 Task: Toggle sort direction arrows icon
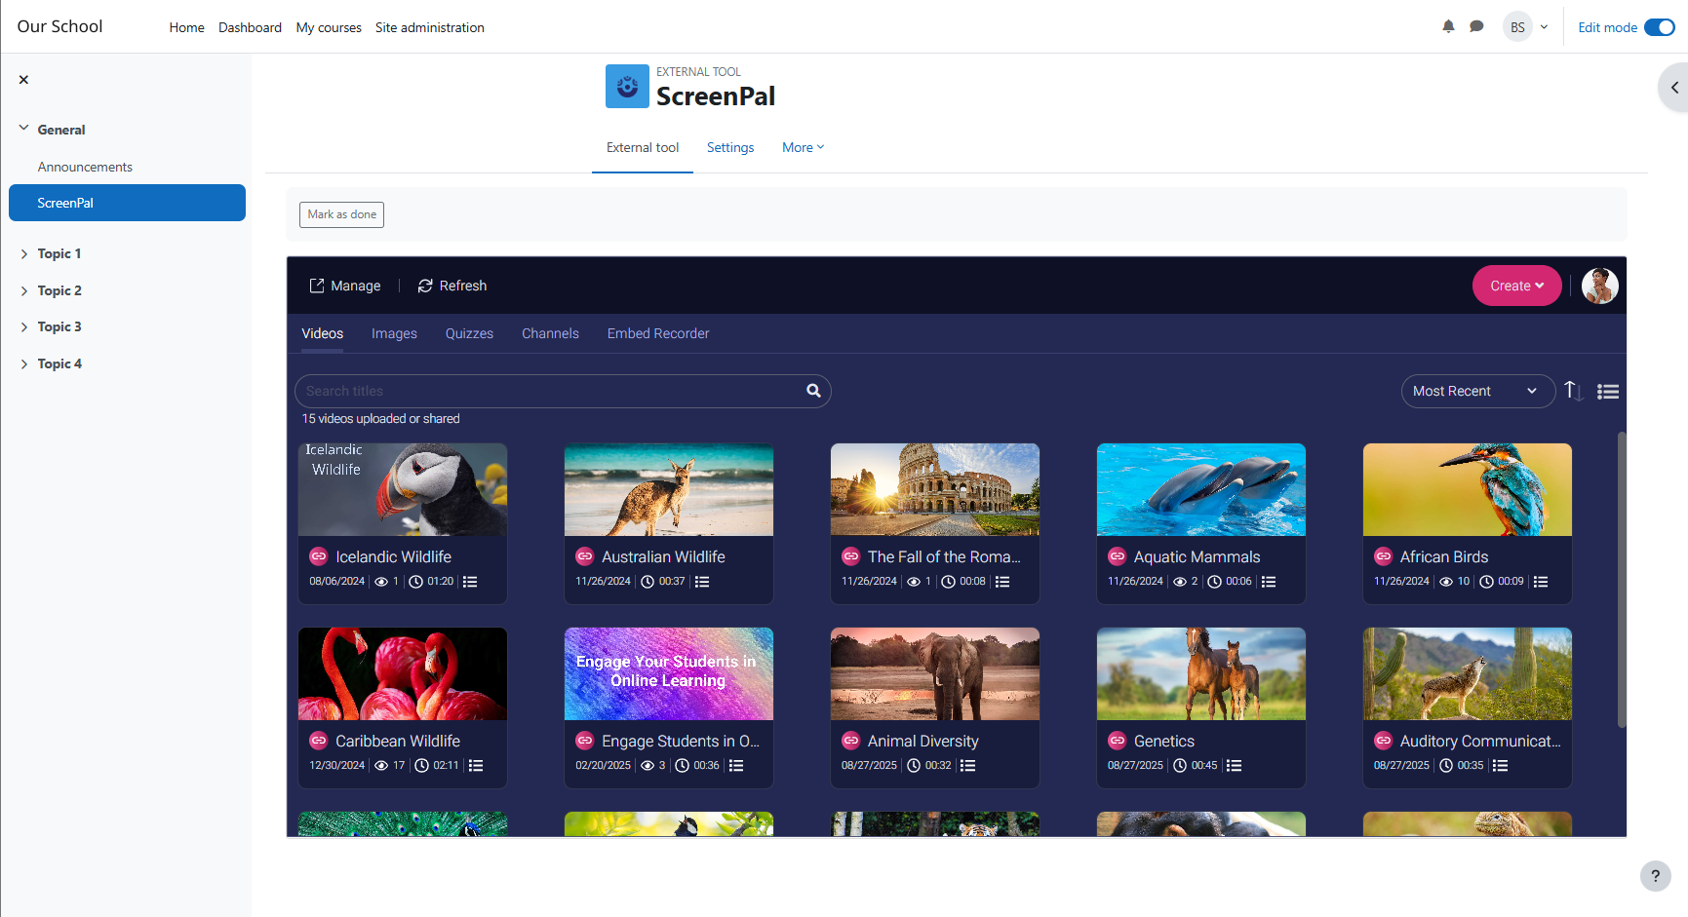[1573, 391]
